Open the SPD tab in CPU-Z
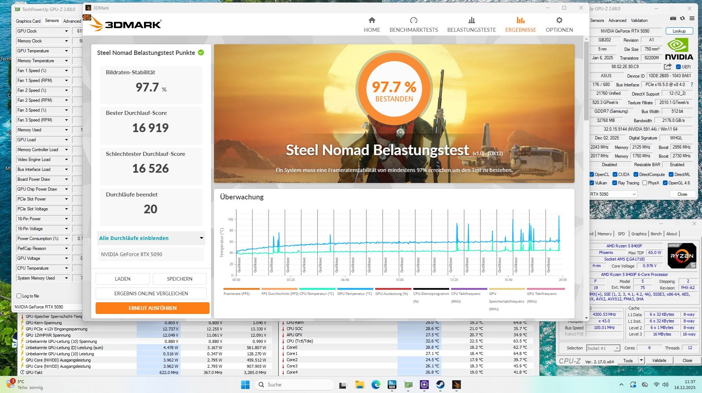702x393 pixels. coord(621,234)
